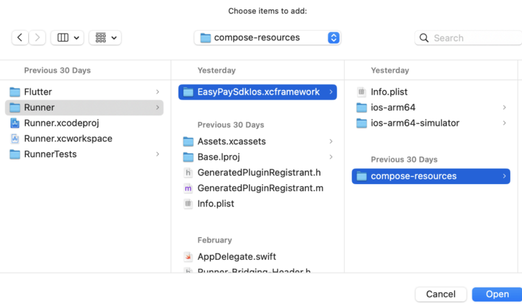Go back with the left arrow button
The height and width of the screenshot is (308, 522).
pyautogui.click(x=20, y=38)
